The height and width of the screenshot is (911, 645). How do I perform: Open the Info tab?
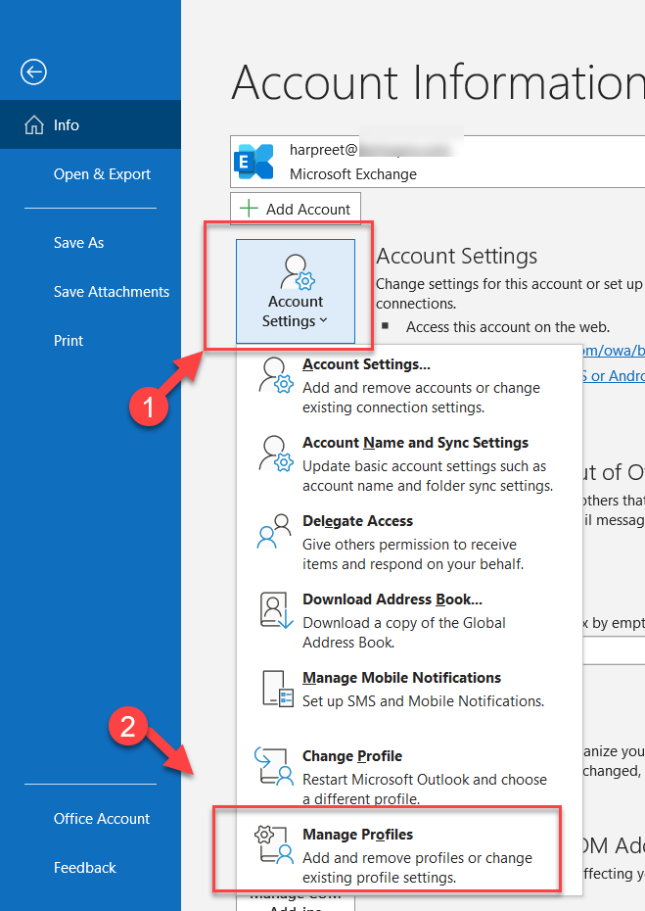click(x=91, y=124)
